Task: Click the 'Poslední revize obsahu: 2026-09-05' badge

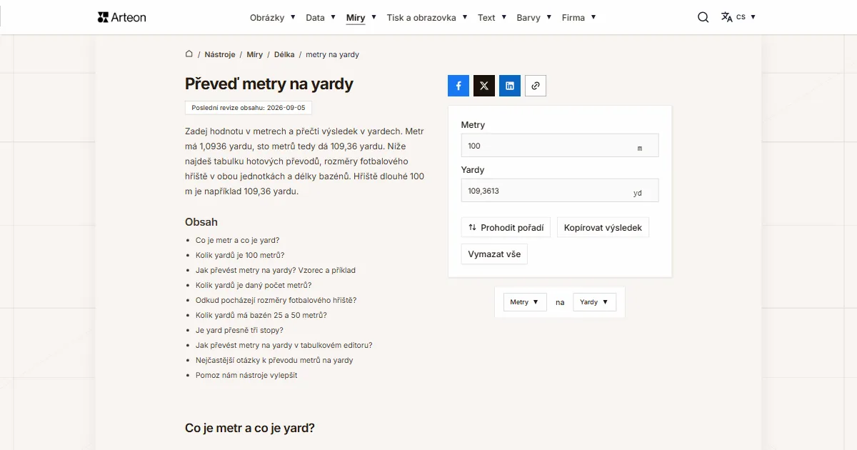Action: coord(249,108)
